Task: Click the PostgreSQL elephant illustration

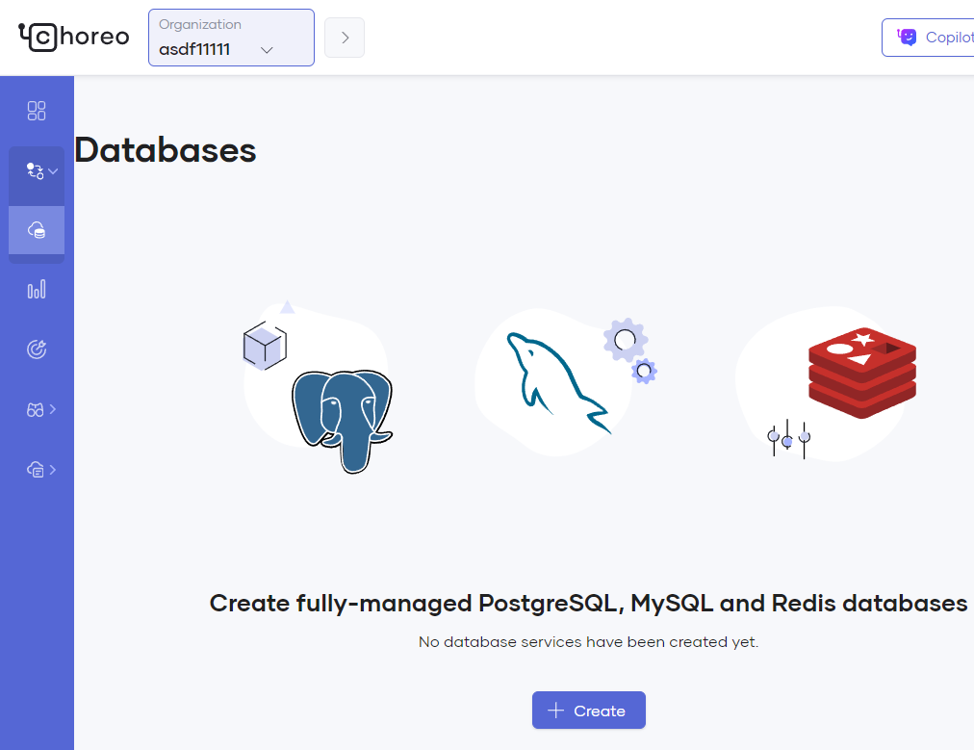Action: pyautogui.click(x=343, y=422)
